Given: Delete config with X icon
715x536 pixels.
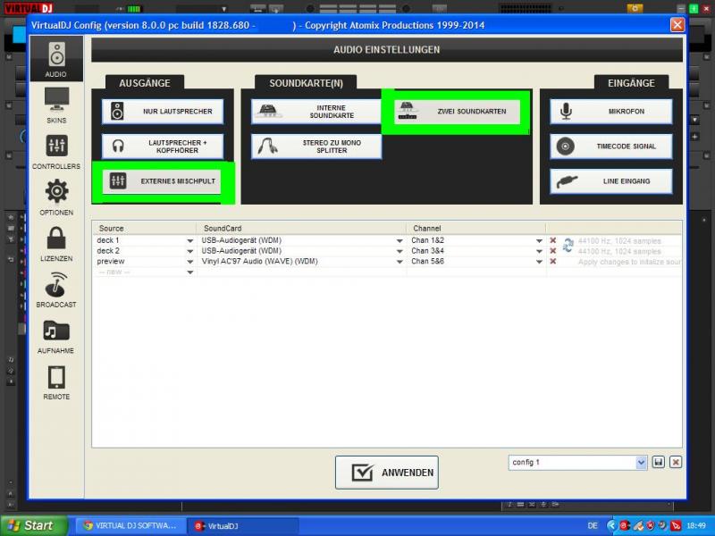Looking at the screenshot, I should 676,462.
